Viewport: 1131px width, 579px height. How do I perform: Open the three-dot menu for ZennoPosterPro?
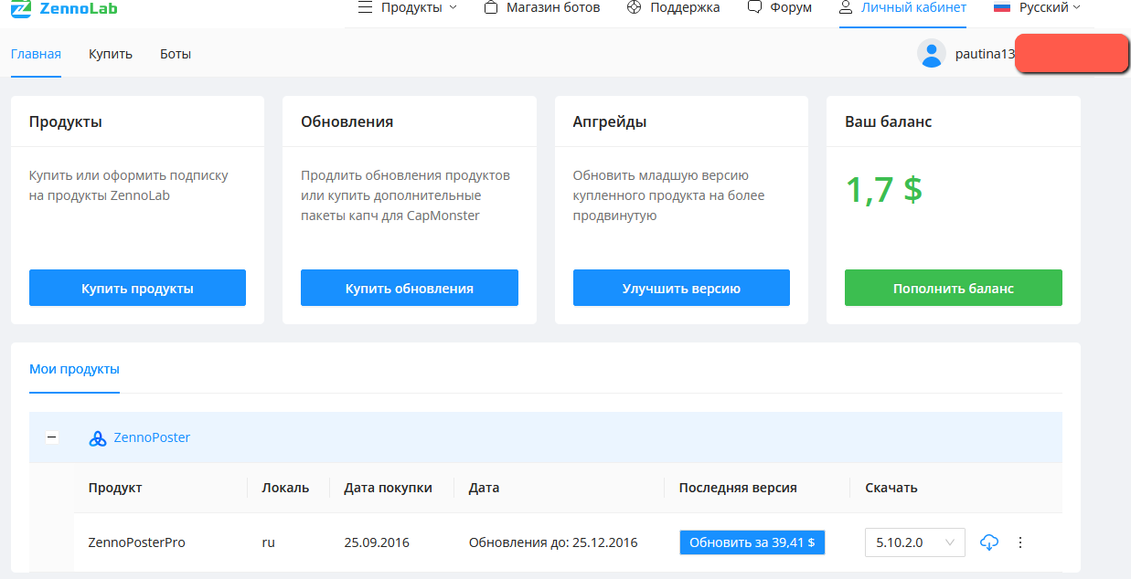click(1020, 542)
